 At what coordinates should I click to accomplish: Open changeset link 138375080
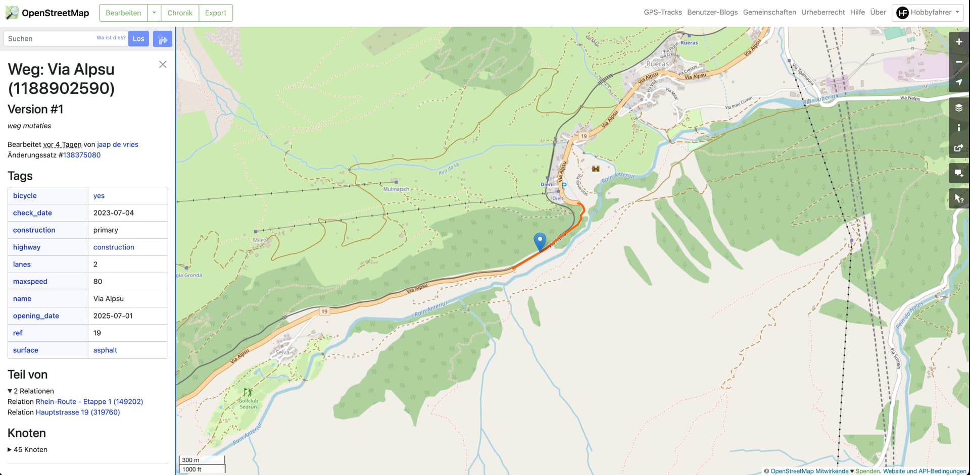click(82, 155)
